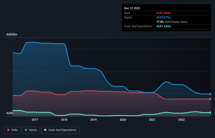Viewport: 215px width, 138px height.
Task: Click the 2020 x-axis label
Action: [x=123, y=120]
